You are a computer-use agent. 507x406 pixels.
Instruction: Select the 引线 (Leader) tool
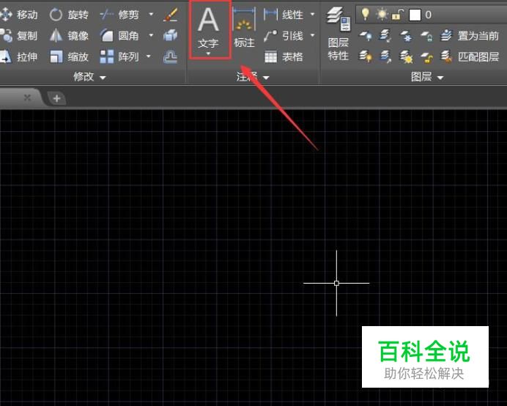[284, 36]
